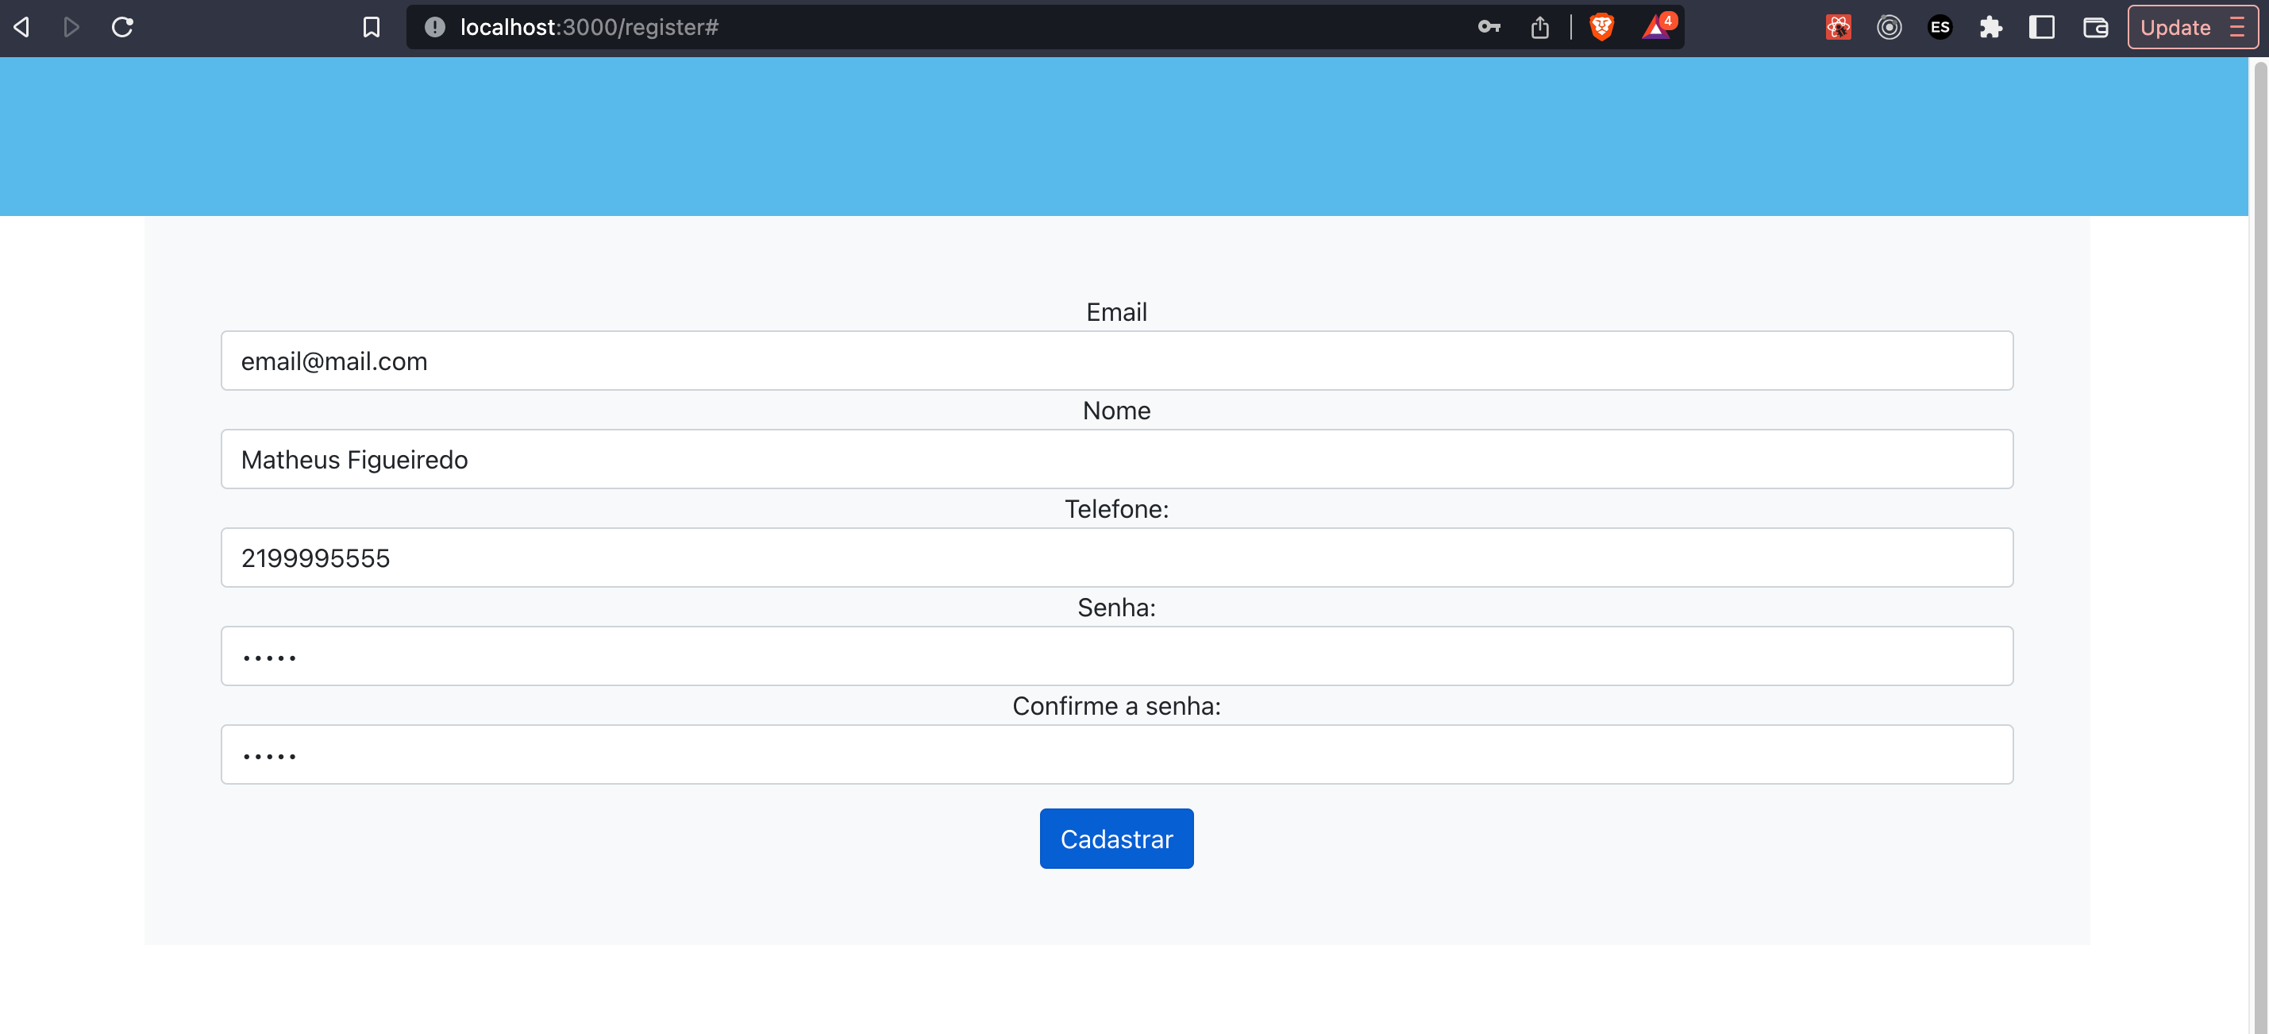Image resolution: width=2269 pixels, height=1034 pixels.
Task: Open the Extensions puzzle-piece menu
Action: 1992,27
